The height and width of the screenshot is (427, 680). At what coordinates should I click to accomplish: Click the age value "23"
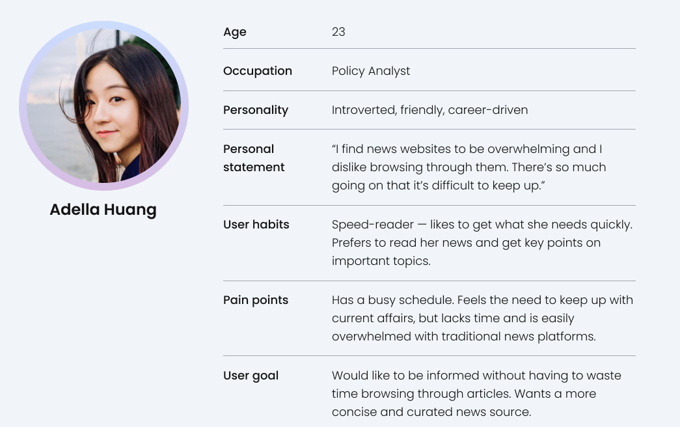338,32
